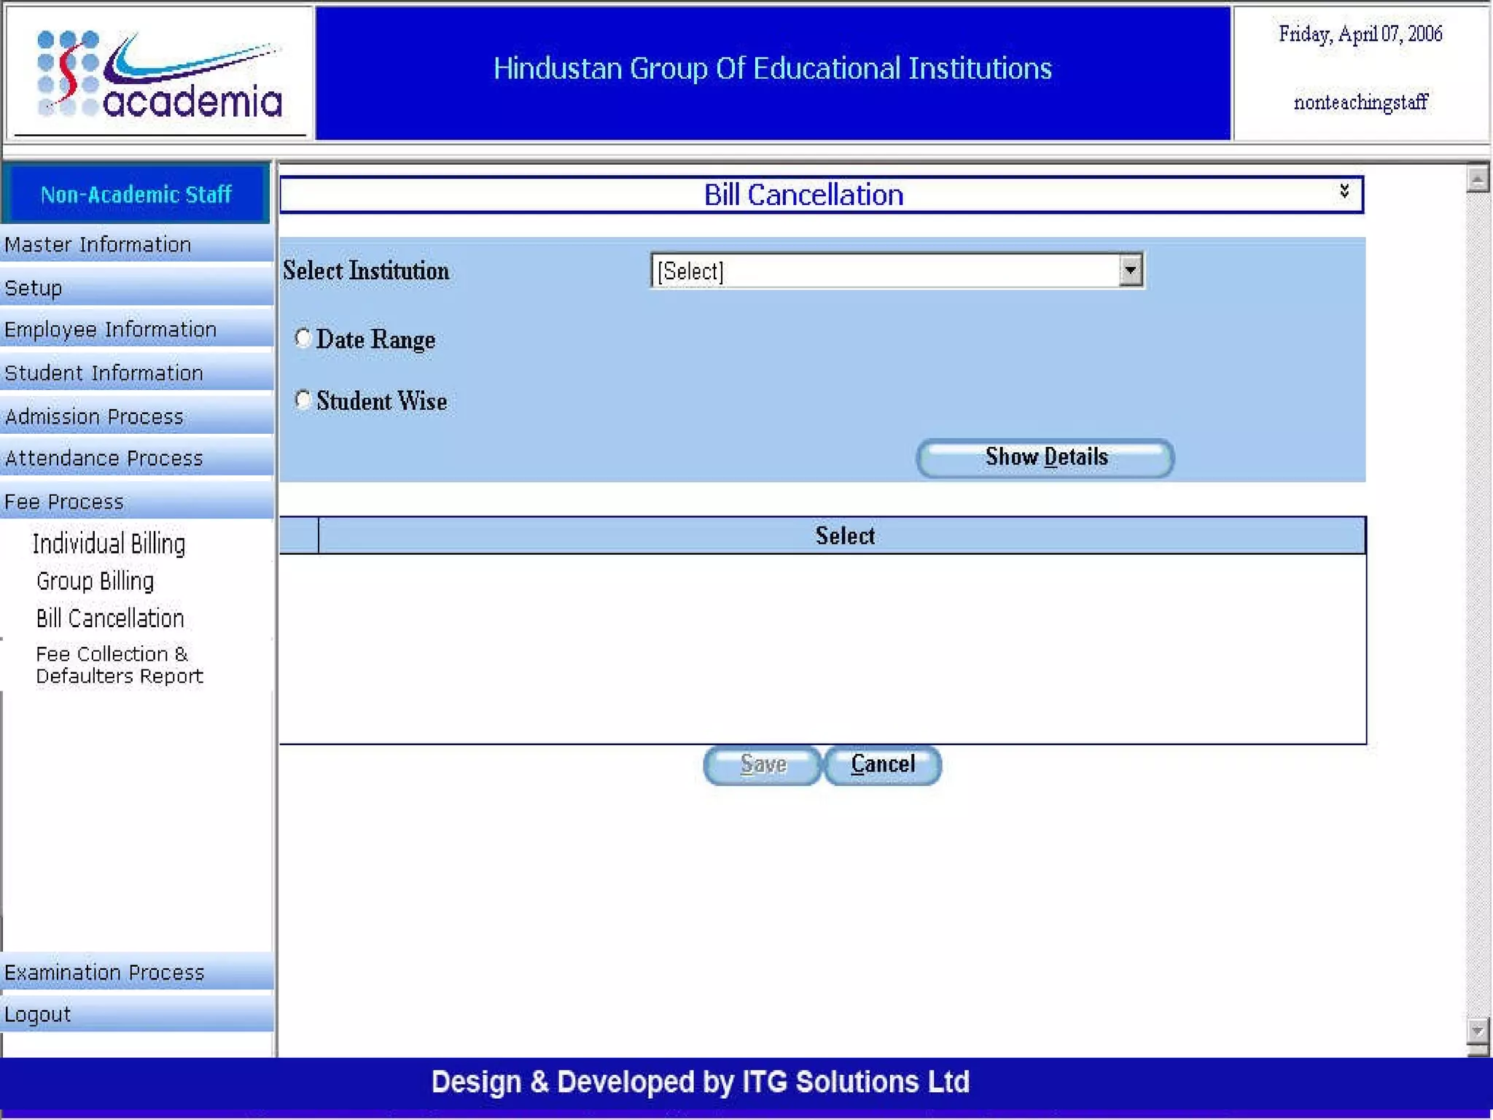Click the scrollbar up arrow

pyautogui.click(x=1477, y=179)
